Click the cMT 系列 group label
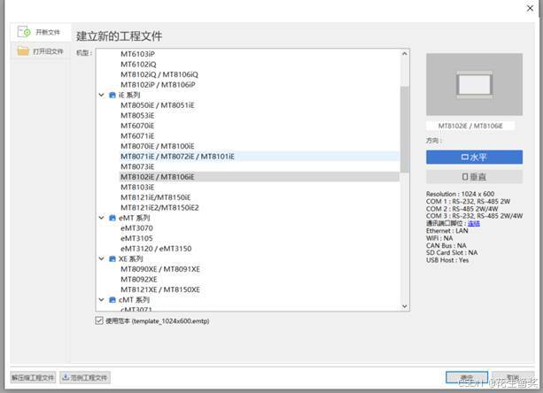 [134, 299]
